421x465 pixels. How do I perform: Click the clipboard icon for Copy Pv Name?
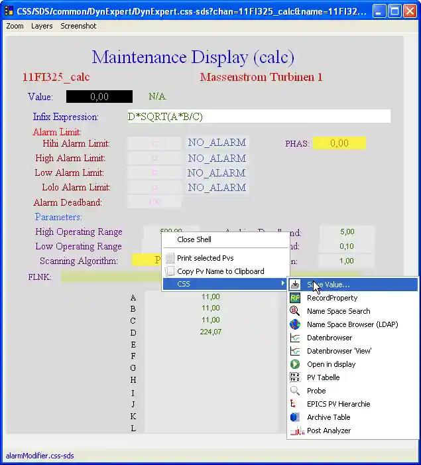(x=170, y=271)
